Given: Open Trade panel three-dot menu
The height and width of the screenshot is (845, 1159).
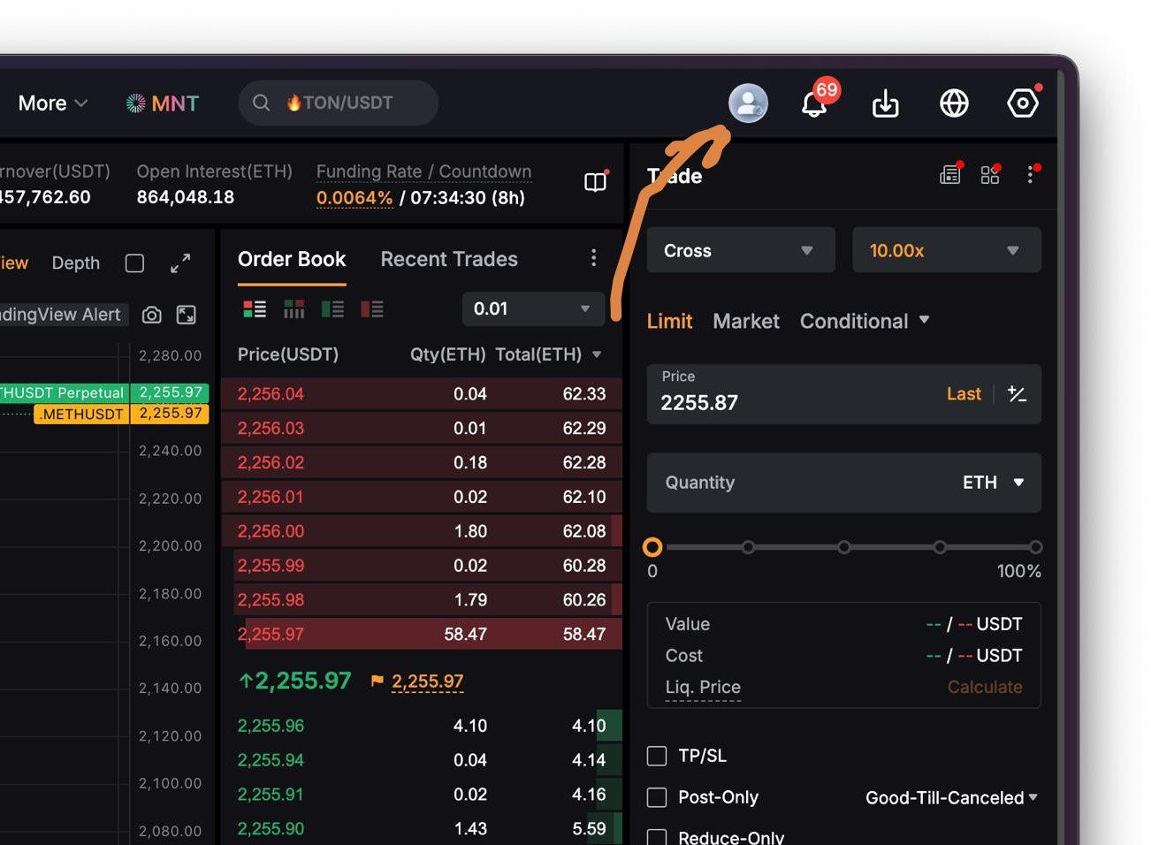Looking at the screenshot, I should [x=1031, y=174].
